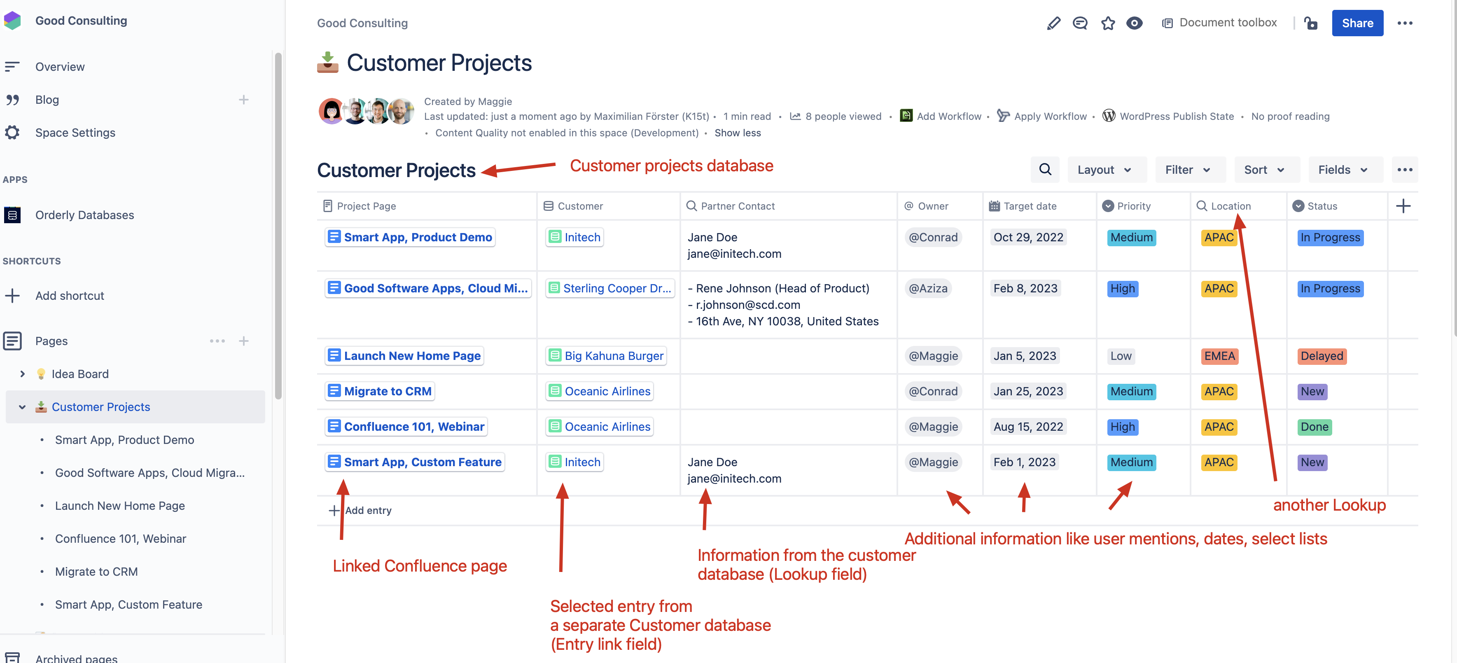The width and height of the screenshot is (1457, 663).
Task: Open the Document toolbox
Action: click(1219, 23)
